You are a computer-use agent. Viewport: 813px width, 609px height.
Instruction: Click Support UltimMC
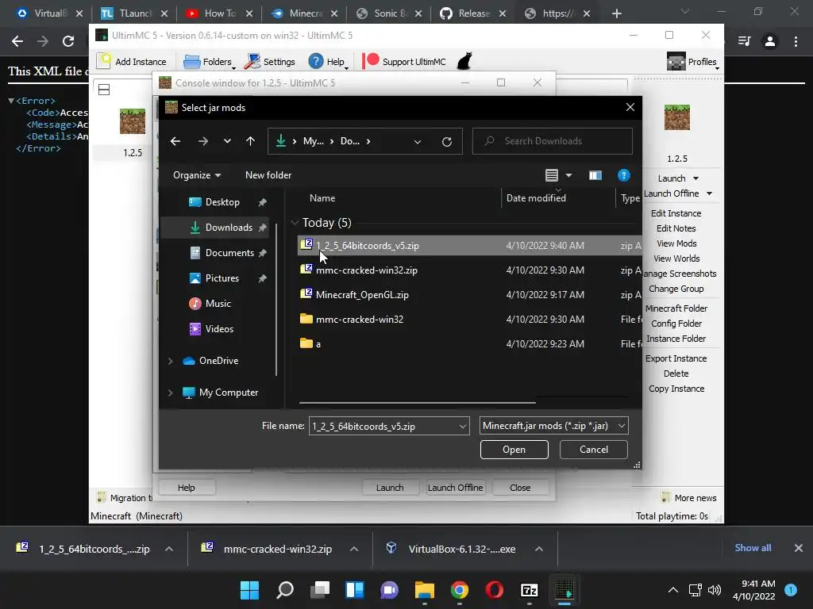tap(404, 62)
